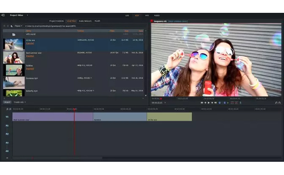Jump to the sequence end

[x=215, y=103]
